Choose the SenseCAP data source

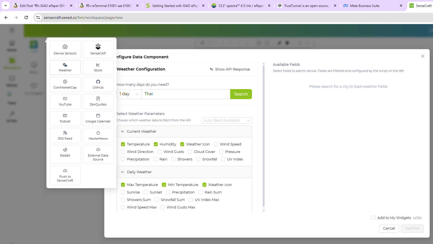[x=98, y=49]
